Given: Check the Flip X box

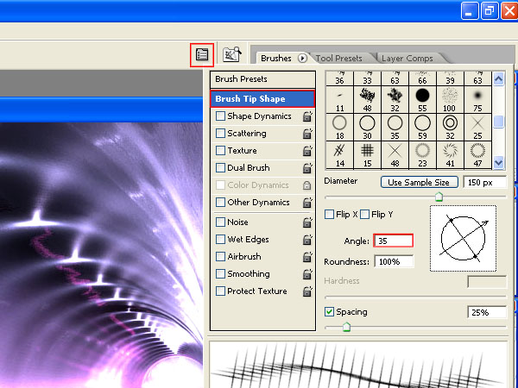Looking at the screenshot, I should click(329, 215).
